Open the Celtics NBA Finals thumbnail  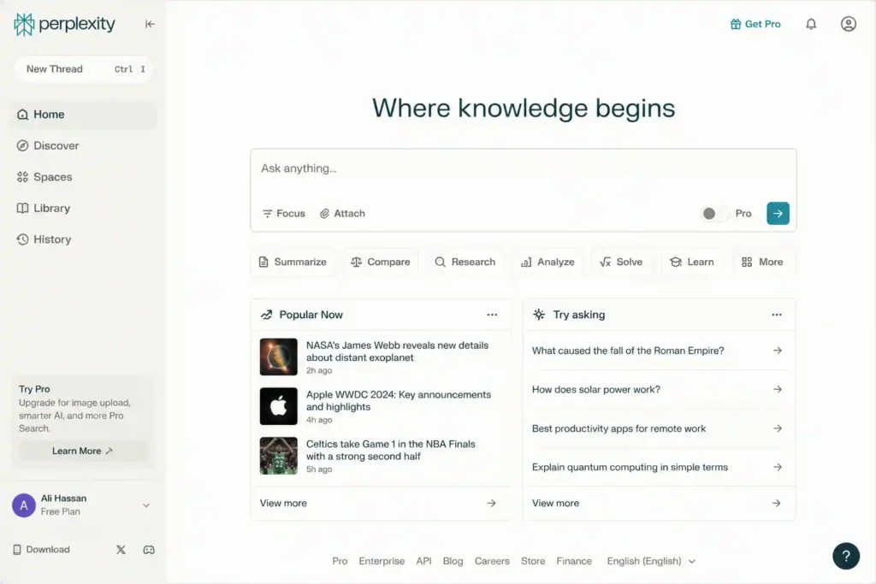[x=279, y=456]
